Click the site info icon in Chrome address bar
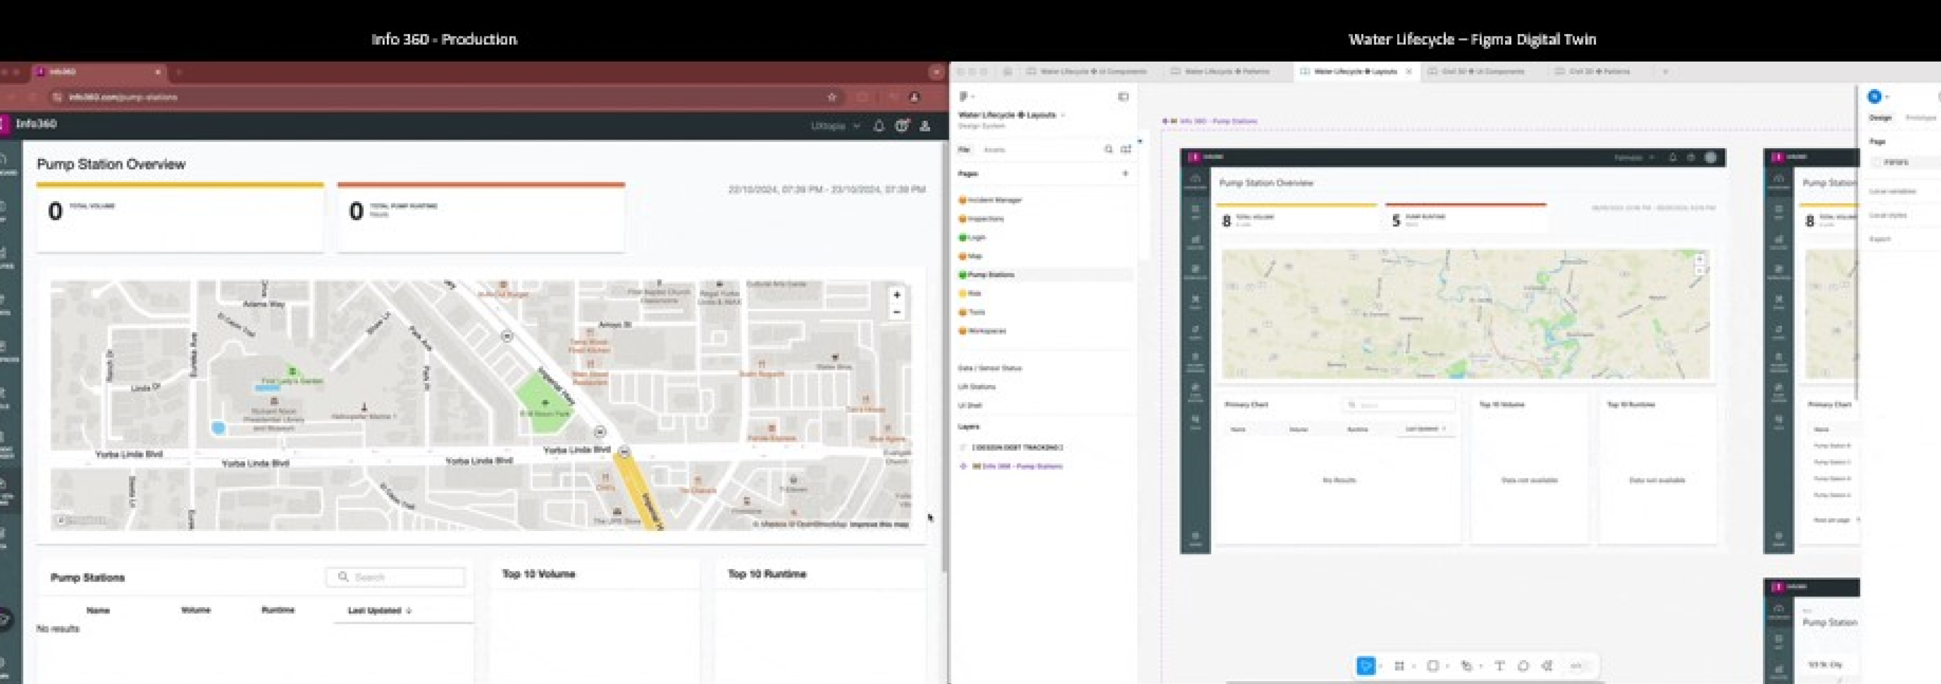 (57, 97)
